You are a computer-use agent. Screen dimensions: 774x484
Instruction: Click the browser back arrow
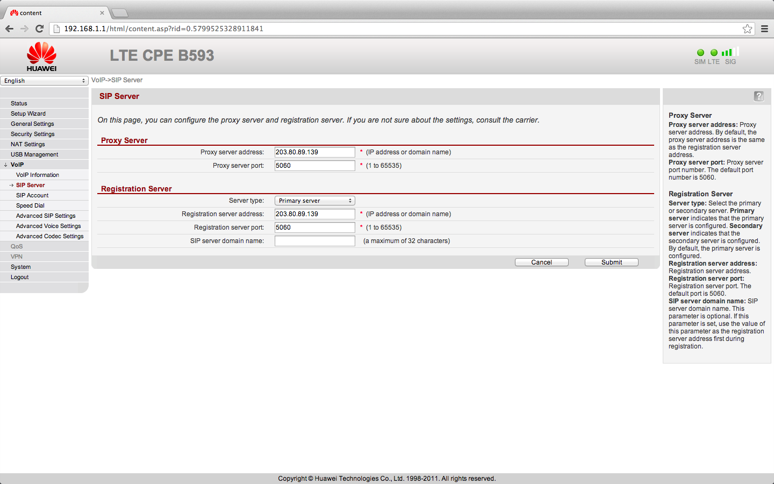click(x=9, y=29)
